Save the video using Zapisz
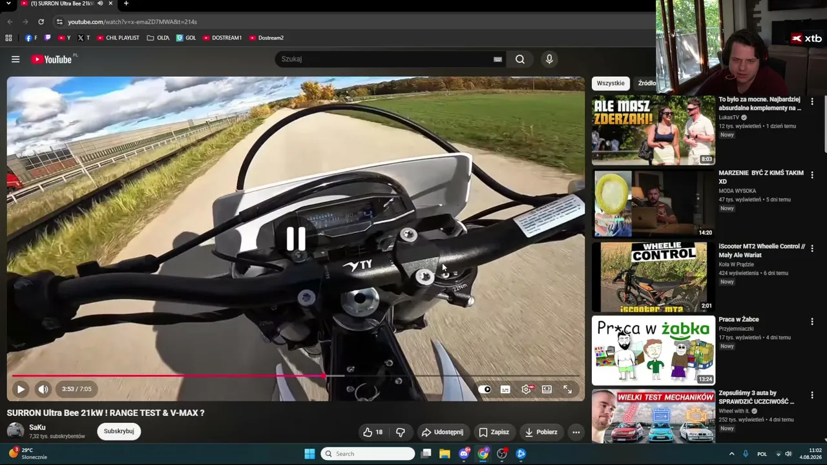The height and width of the screenshot is (465, 827). coord(494,432)
